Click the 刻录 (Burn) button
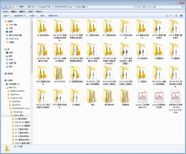Image resolution: width=186 pixels, height=154 pixels. point(42,16)
